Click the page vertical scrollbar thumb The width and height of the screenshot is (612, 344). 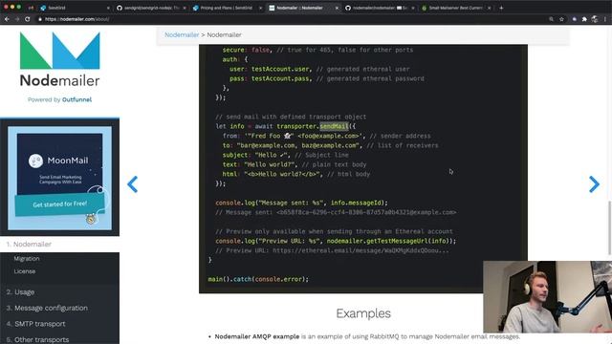(609, 228)
